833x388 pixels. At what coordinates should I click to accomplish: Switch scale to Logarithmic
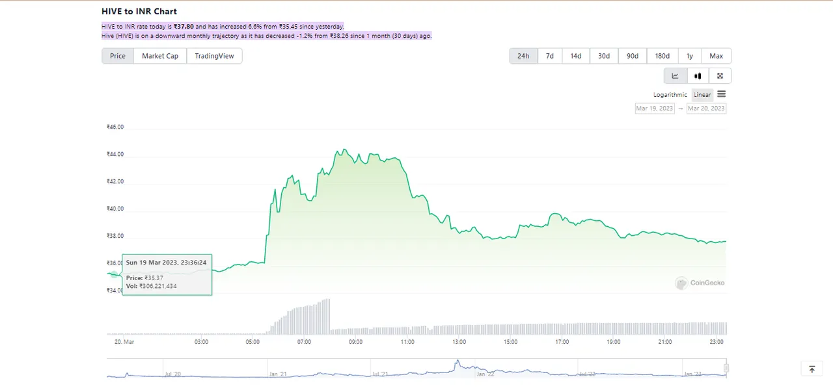coord(670,95)
